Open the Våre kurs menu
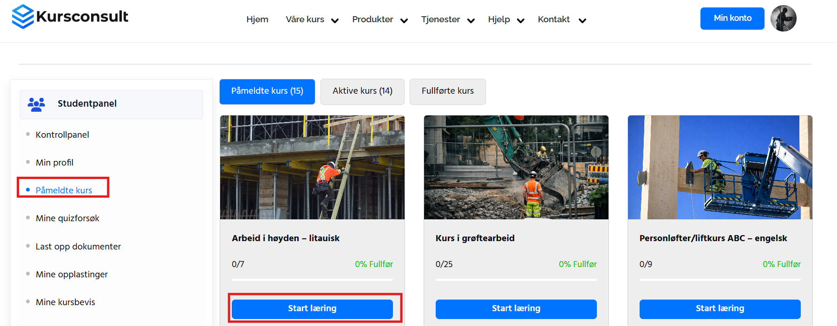The image size is (837, 326). point(305,19)
